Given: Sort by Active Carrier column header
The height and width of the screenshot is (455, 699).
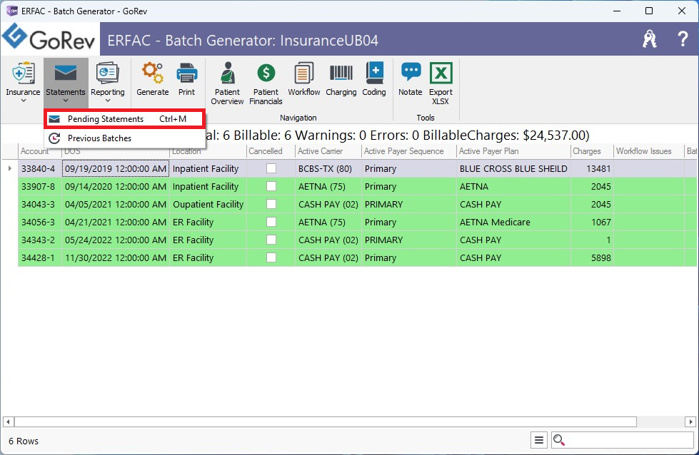Looking at the screenshot, I should [x=328, y=151].
